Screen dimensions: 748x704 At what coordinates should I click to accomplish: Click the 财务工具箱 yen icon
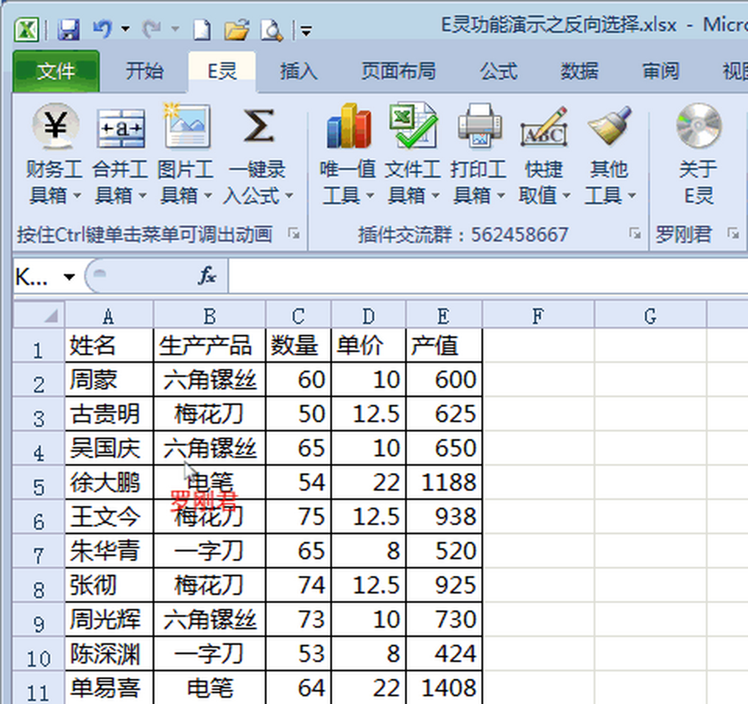click(x=55, y=127)
